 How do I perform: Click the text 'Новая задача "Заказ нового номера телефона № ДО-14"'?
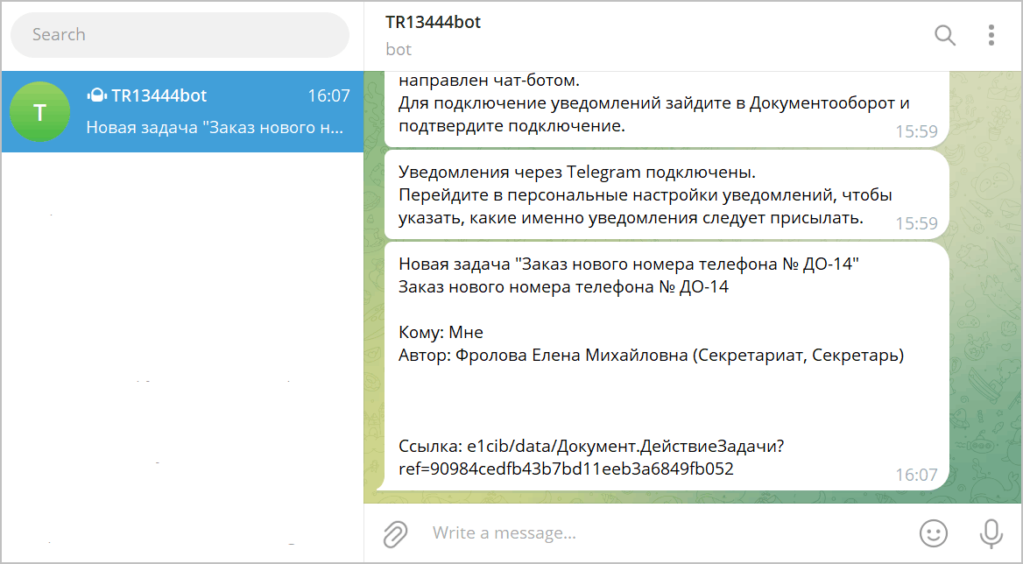(629, 264)
